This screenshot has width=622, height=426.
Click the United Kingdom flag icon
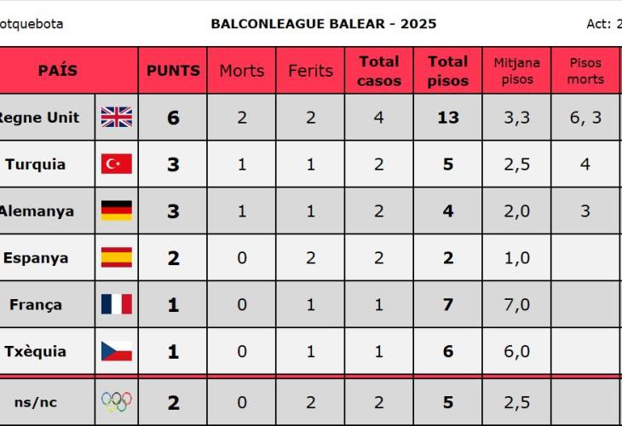(116, 118)
